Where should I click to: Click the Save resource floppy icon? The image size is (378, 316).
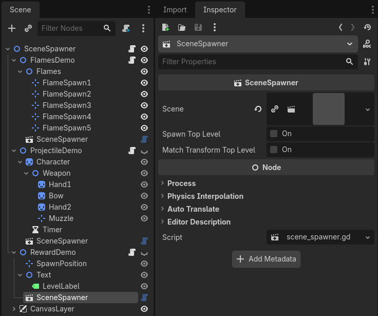pyautogui.click(x=198, y=27)
